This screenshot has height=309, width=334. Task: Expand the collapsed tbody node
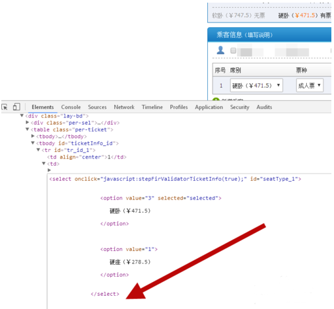tap(33, 136)
